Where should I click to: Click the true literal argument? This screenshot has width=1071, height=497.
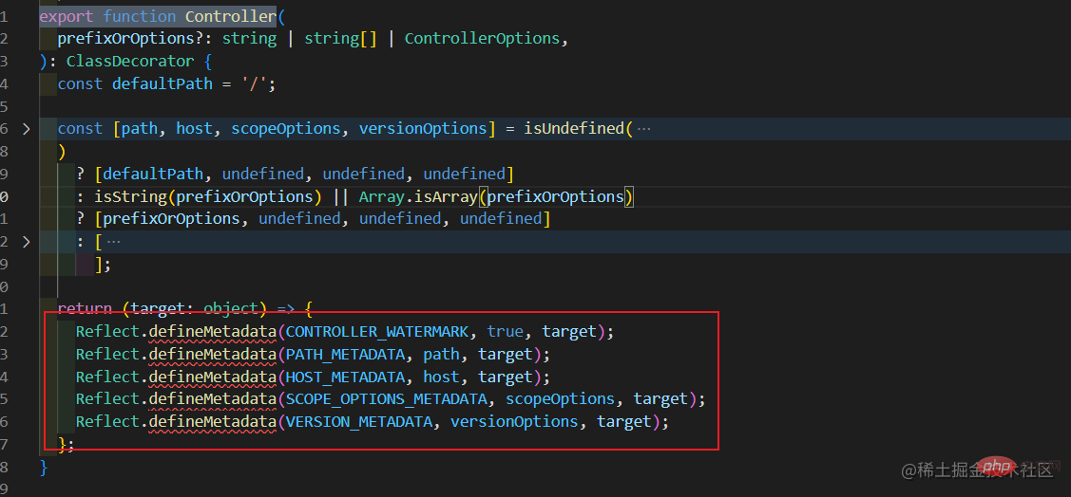[x=505, y=332]
